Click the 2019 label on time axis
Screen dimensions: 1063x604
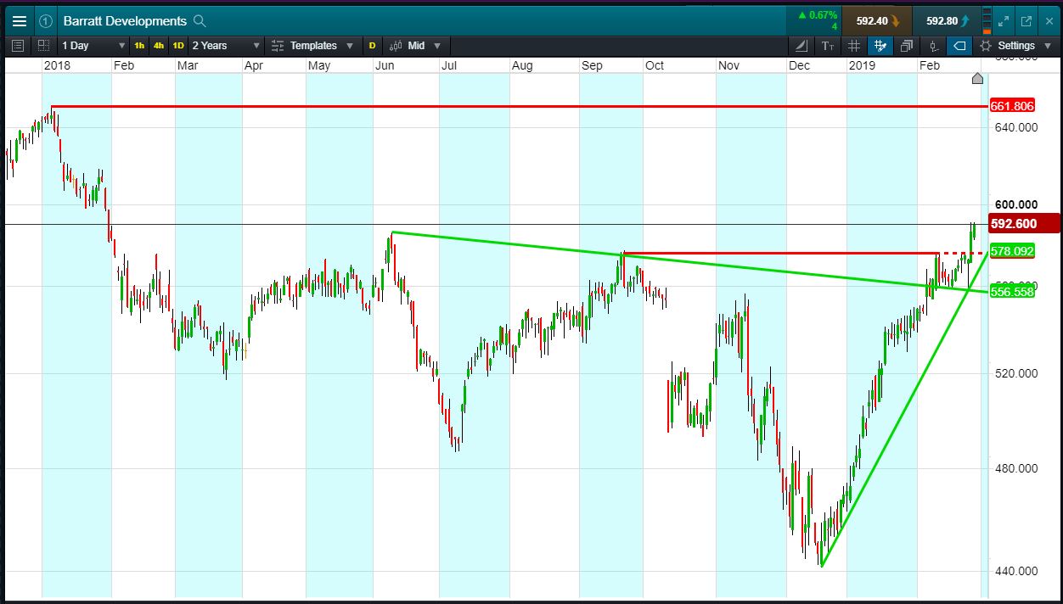point(863,65)
